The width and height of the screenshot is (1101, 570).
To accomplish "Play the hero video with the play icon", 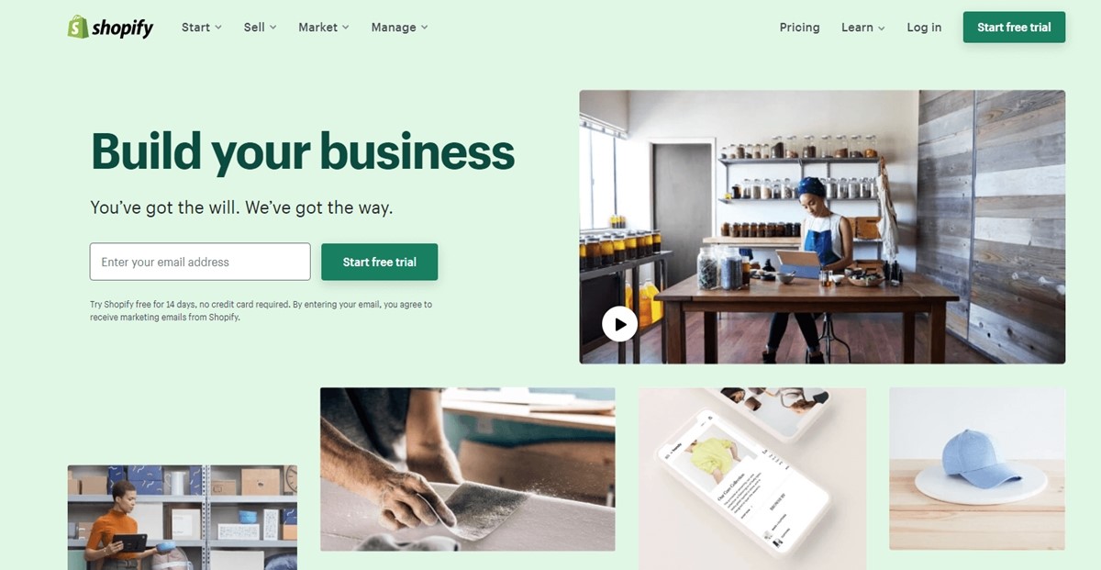I will 619,323.
